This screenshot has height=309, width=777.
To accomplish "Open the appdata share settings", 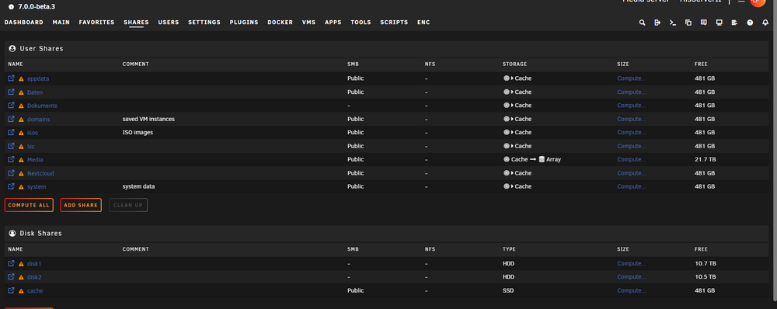I will point(38,78).
